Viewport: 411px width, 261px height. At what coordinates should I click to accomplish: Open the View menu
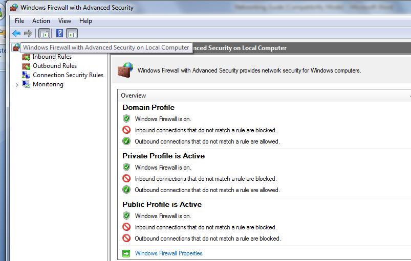[x=64, y=21]
